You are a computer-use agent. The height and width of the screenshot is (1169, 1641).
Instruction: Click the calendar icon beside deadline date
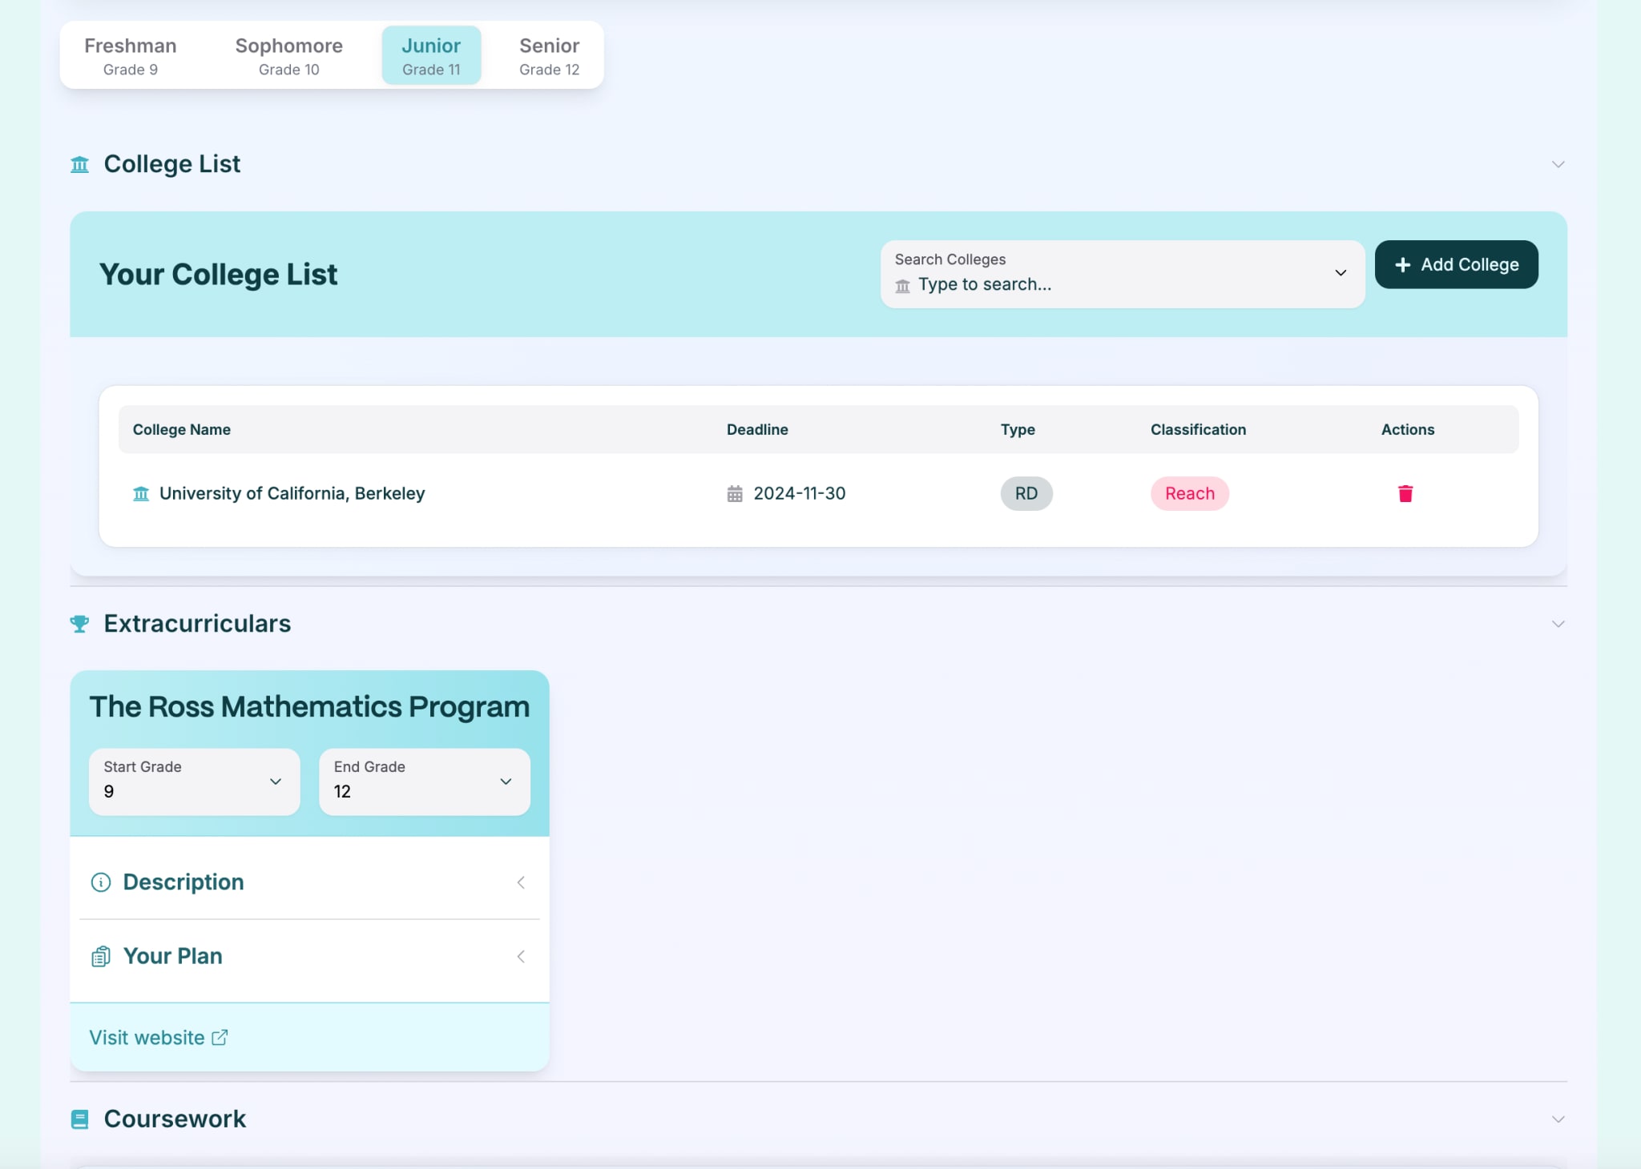coord(734,493)
